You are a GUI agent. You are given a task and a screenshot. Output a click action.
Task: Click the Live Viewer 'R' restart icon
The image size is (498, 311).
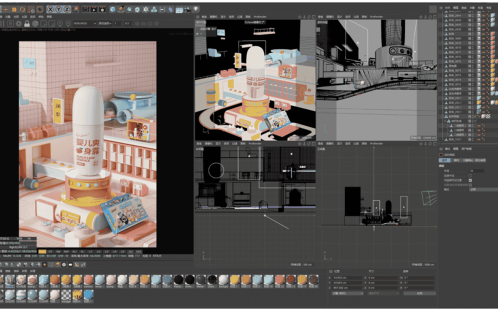pos(10,23)
